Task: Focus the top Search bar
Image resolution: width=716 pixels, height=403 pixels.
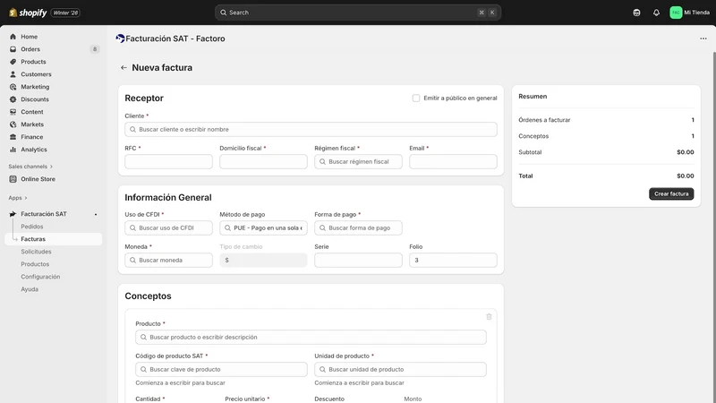Action: 358,13
